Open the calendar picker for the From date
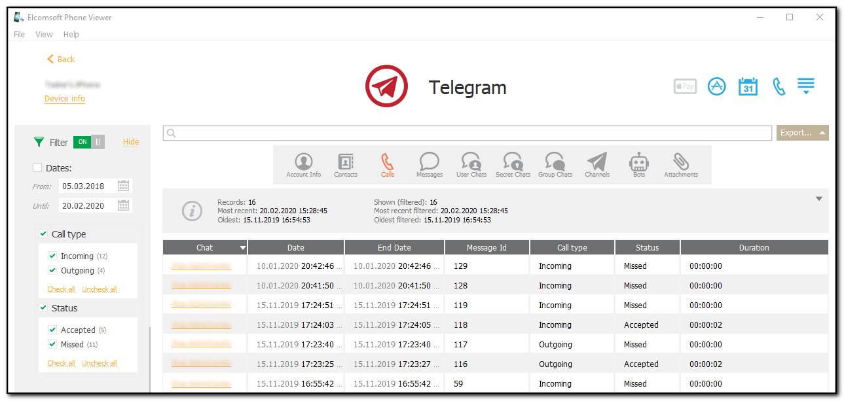 (x=123, y=186)
